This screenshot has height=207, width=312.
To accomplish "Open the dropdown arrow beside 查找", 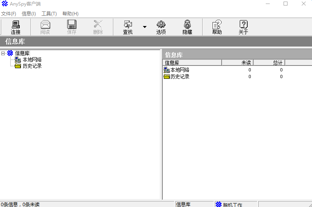I will point(145,27).
